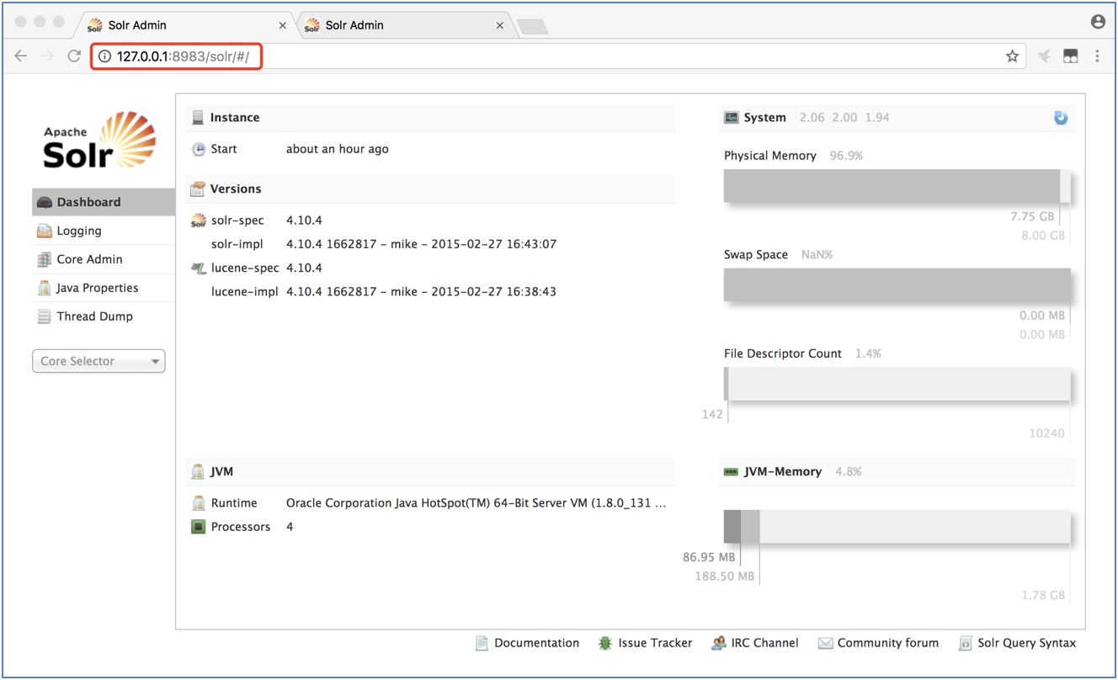Click the IRC Channel people icon

pyautogui.click(x=718, y=643)
